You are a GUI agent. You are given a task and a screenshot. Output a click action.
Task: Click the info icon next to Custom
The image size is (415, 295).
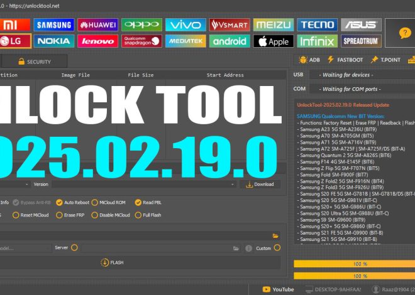click(248, 249)
